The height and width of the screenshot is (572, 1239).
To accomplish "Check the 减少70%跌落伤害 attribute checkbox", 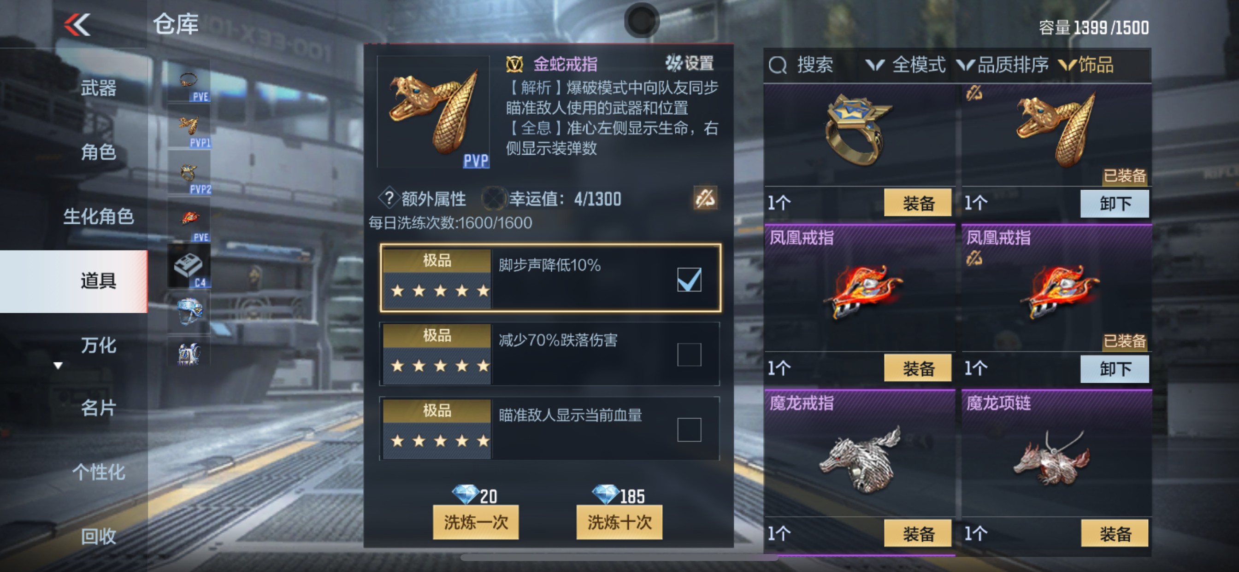I will coord(689,354).
